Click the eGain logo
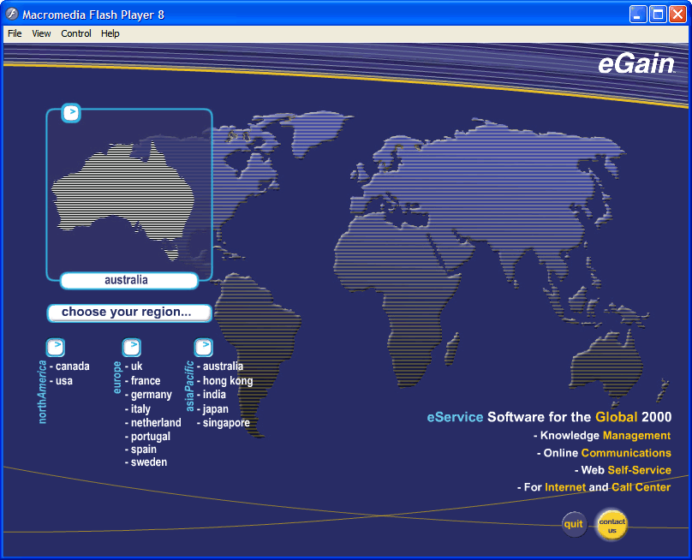The image size is (692, 560). [636, 66]
